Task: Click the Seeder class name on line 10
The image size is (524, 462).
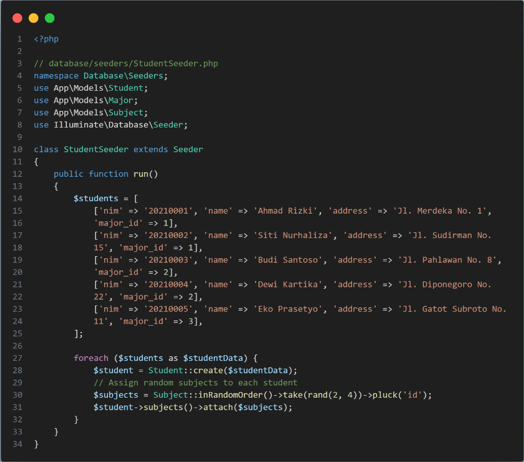Action: pos(188,149)
